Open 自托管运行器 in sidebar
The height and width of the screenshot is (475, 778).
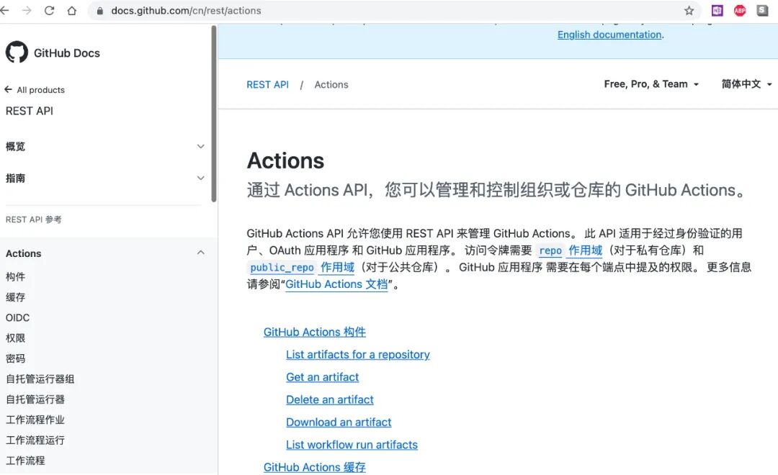[35, 399]
